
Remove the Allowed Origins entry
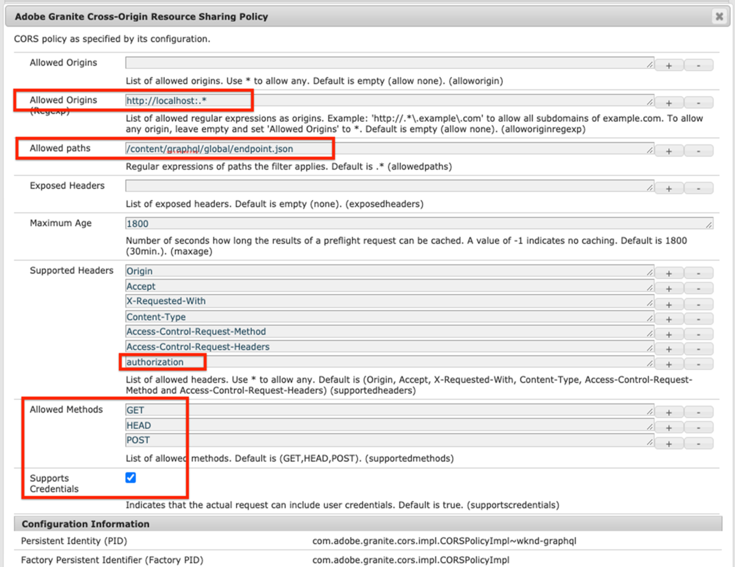(699, 65)
